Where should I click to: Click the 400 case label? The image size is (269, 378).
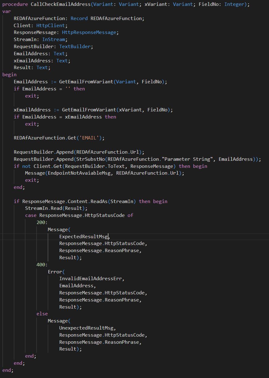point(41,265)
